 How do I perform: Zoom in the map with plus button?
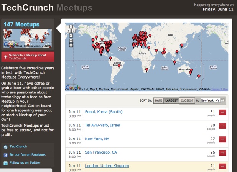71,41
